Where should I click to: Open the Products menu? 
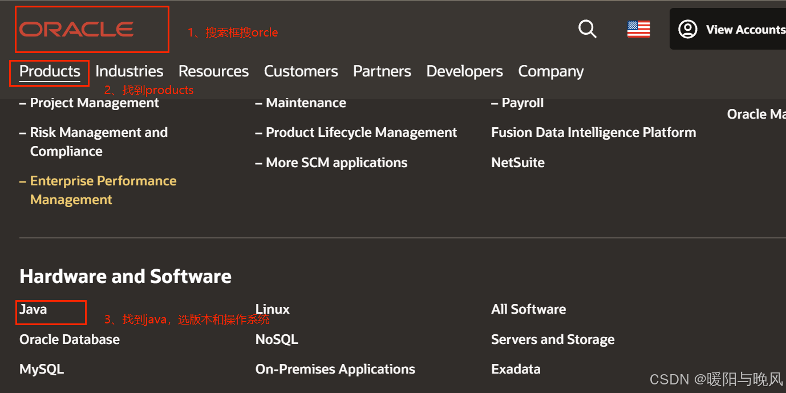50,71
